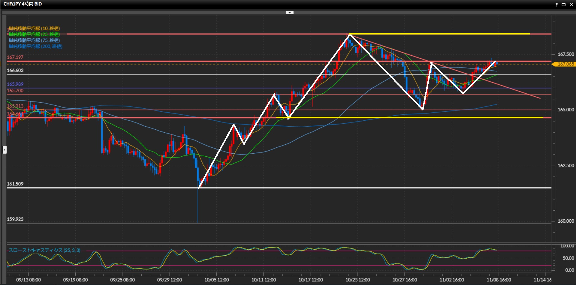Select the 単純移動平均線 (25, 終値) indicator label
This screenshot has height=285, width=576.
(34, 34)
